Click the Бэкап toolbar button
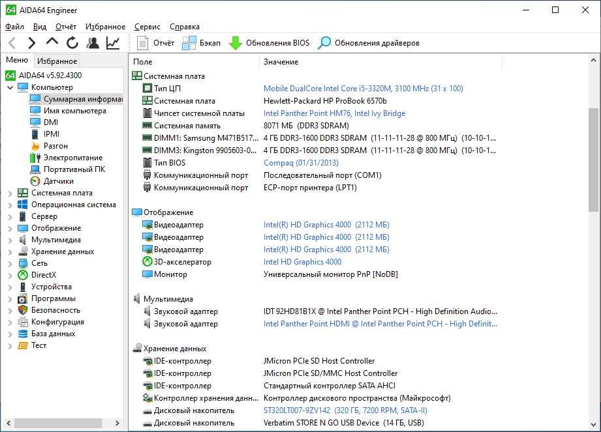Viewport: 601px width, 432px height. click(x=202, y=43)
